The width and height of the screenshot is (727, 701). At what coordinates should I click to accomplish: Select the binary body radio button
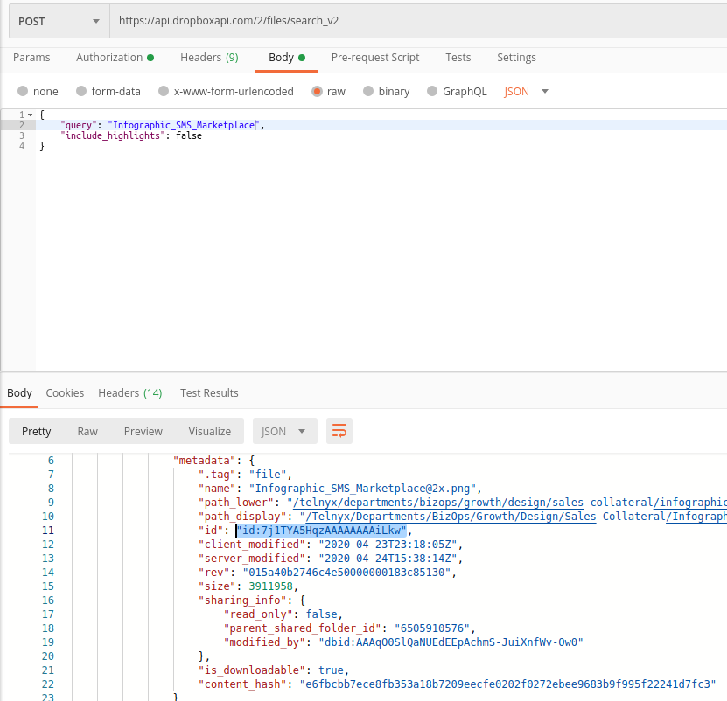click(x=368, y=92)
